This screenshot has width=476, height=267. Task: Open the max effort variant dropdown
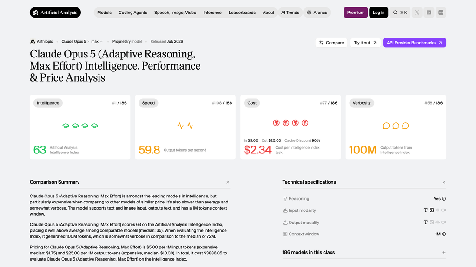pyautogui.click(x=97, y=41)
